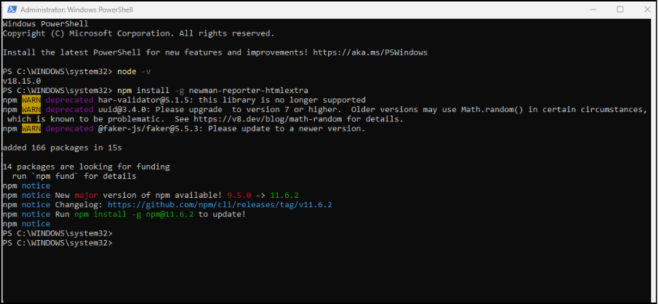Click the "node -v" command text
The width and height of the screenshot is (659, 304).
coord(134,71)
